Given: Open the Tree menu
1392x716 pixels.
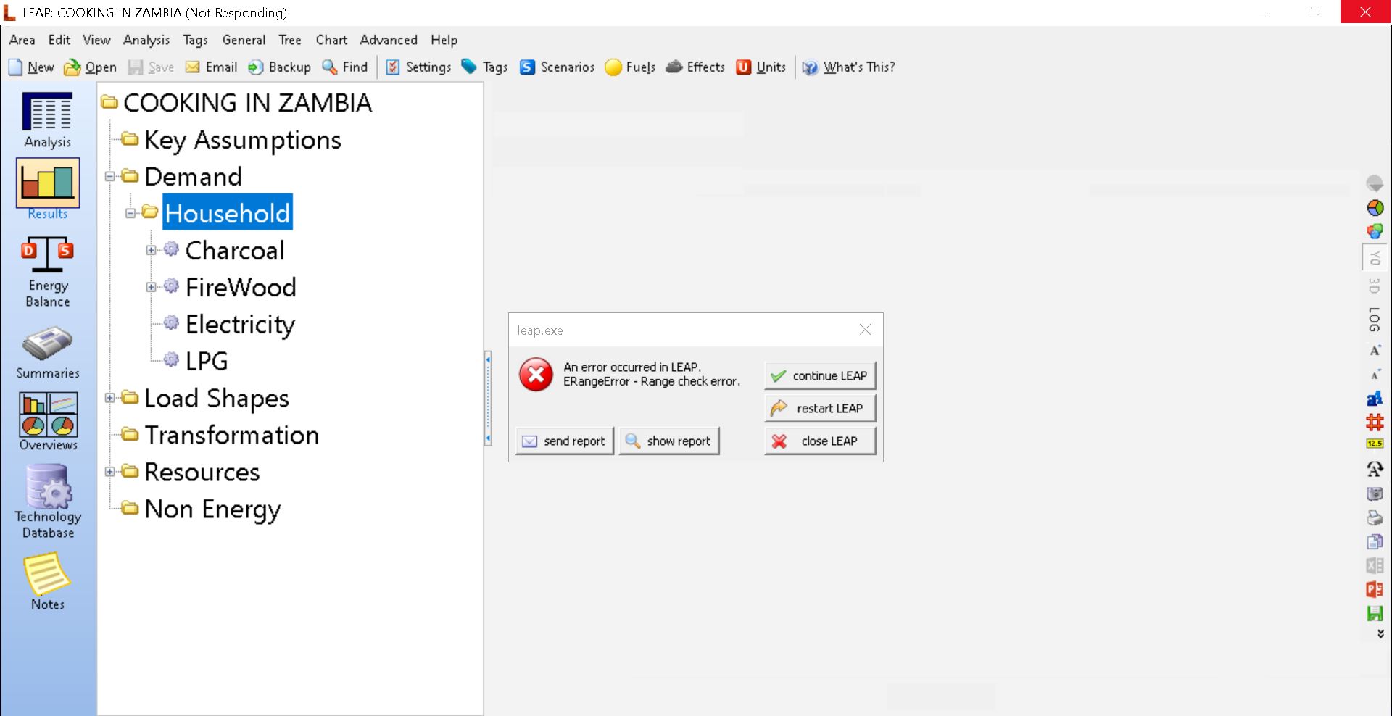Looking at the screenshot, I should pos(290,40).
